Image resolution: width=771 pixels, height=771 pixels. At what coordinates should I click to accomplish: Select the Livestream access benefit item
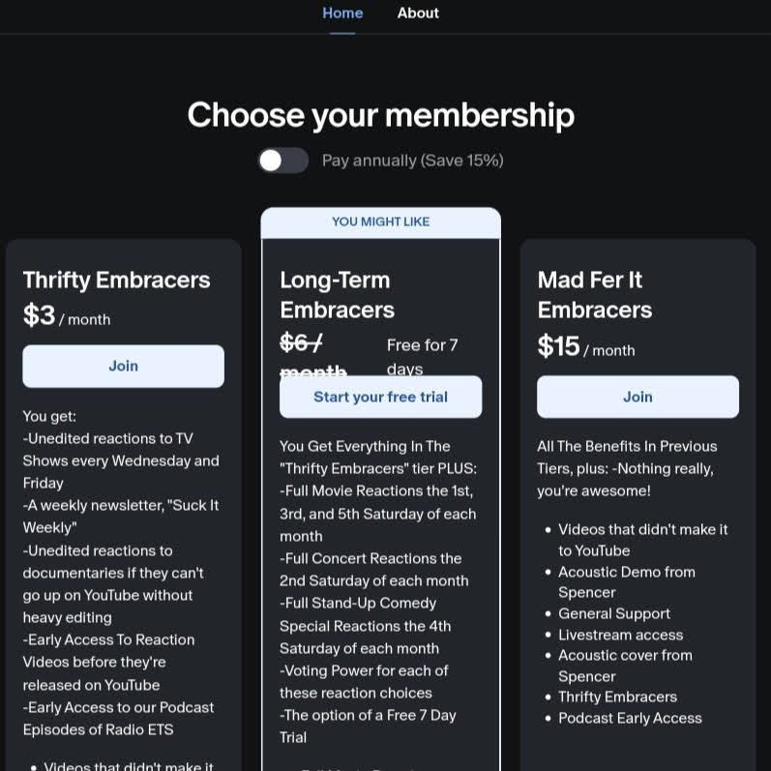tap(620, 635)
